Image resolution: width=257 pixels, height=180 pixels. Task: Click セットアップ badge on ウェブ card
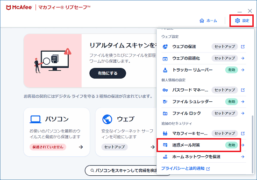pos(114,147)
